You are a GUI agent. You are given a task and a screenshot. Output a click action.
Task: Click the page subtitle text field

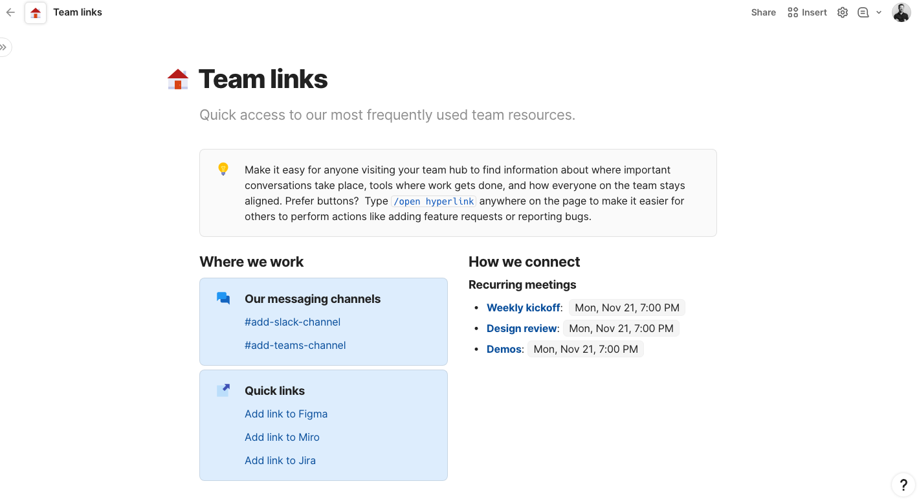pos(387,115)
